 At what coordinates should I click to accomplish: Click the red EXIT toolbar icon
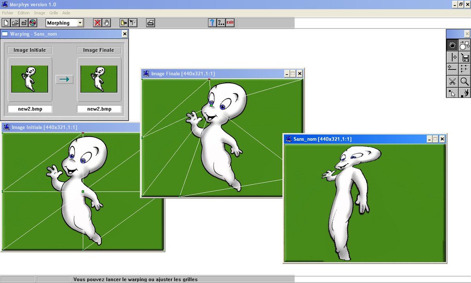pos(230,23)
